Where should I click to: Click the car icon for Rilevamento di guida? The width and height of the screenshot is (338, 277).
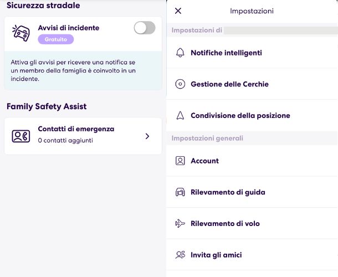point(180,192)
